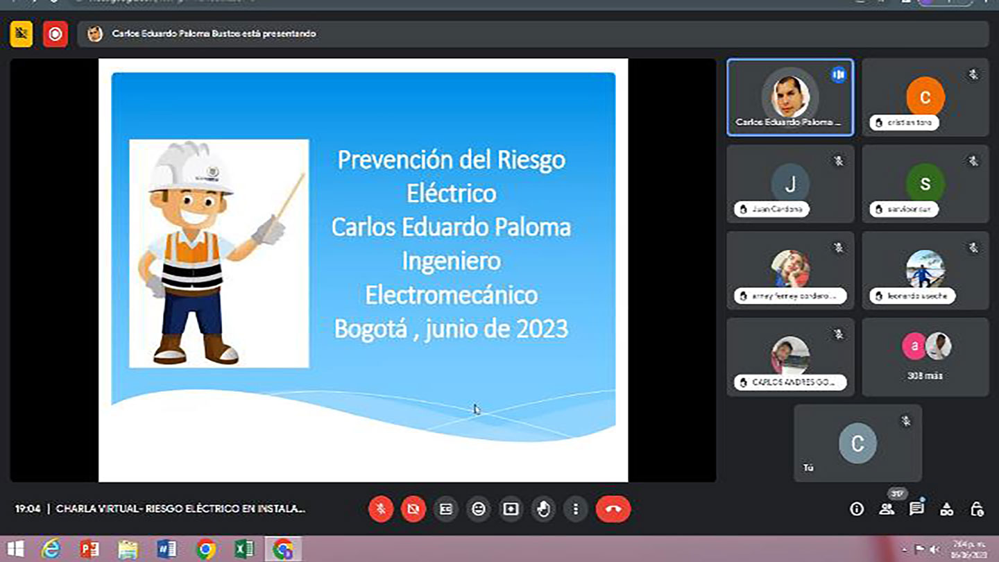Click the red recording indicator icon
999x562 pixels.
55,34
